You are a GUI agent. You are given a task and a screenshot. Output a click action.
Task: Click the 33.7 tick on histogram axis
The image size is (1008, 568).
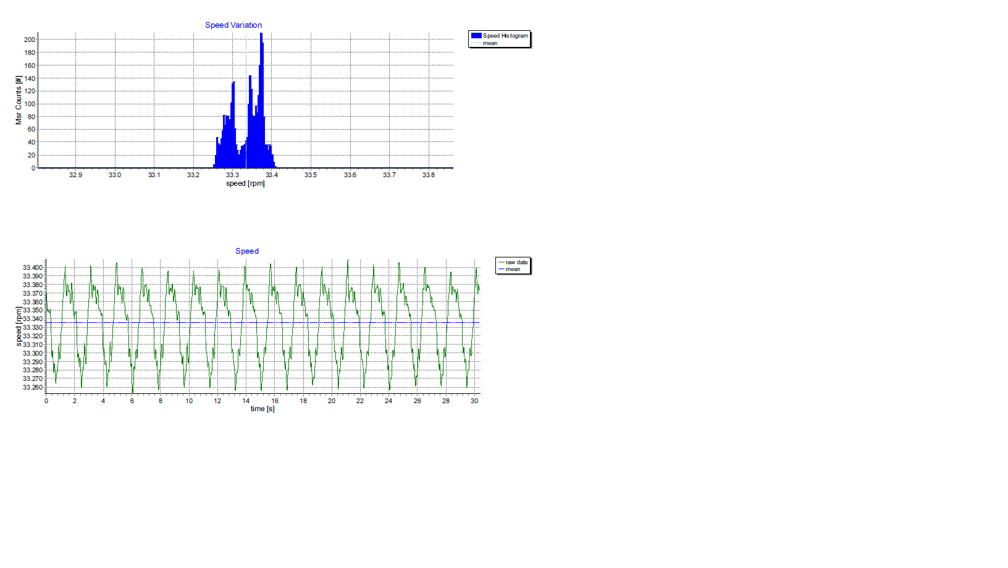click(x=389, y=175)
